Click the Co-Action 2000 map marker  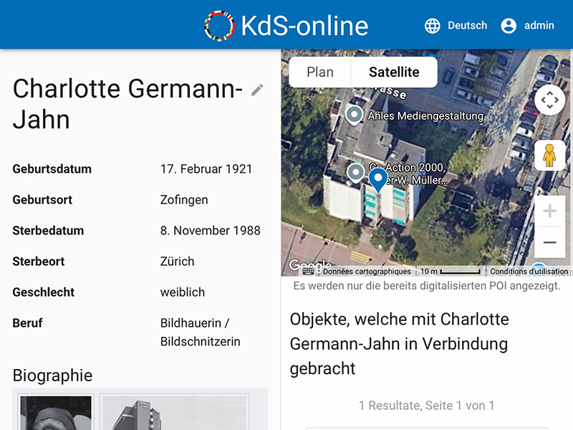click(x=355, y=172)
